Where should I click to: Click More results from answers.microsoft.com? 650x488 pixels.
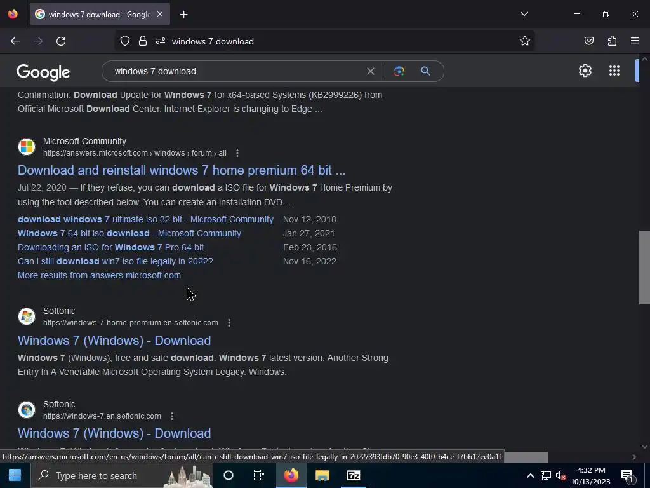99,275
